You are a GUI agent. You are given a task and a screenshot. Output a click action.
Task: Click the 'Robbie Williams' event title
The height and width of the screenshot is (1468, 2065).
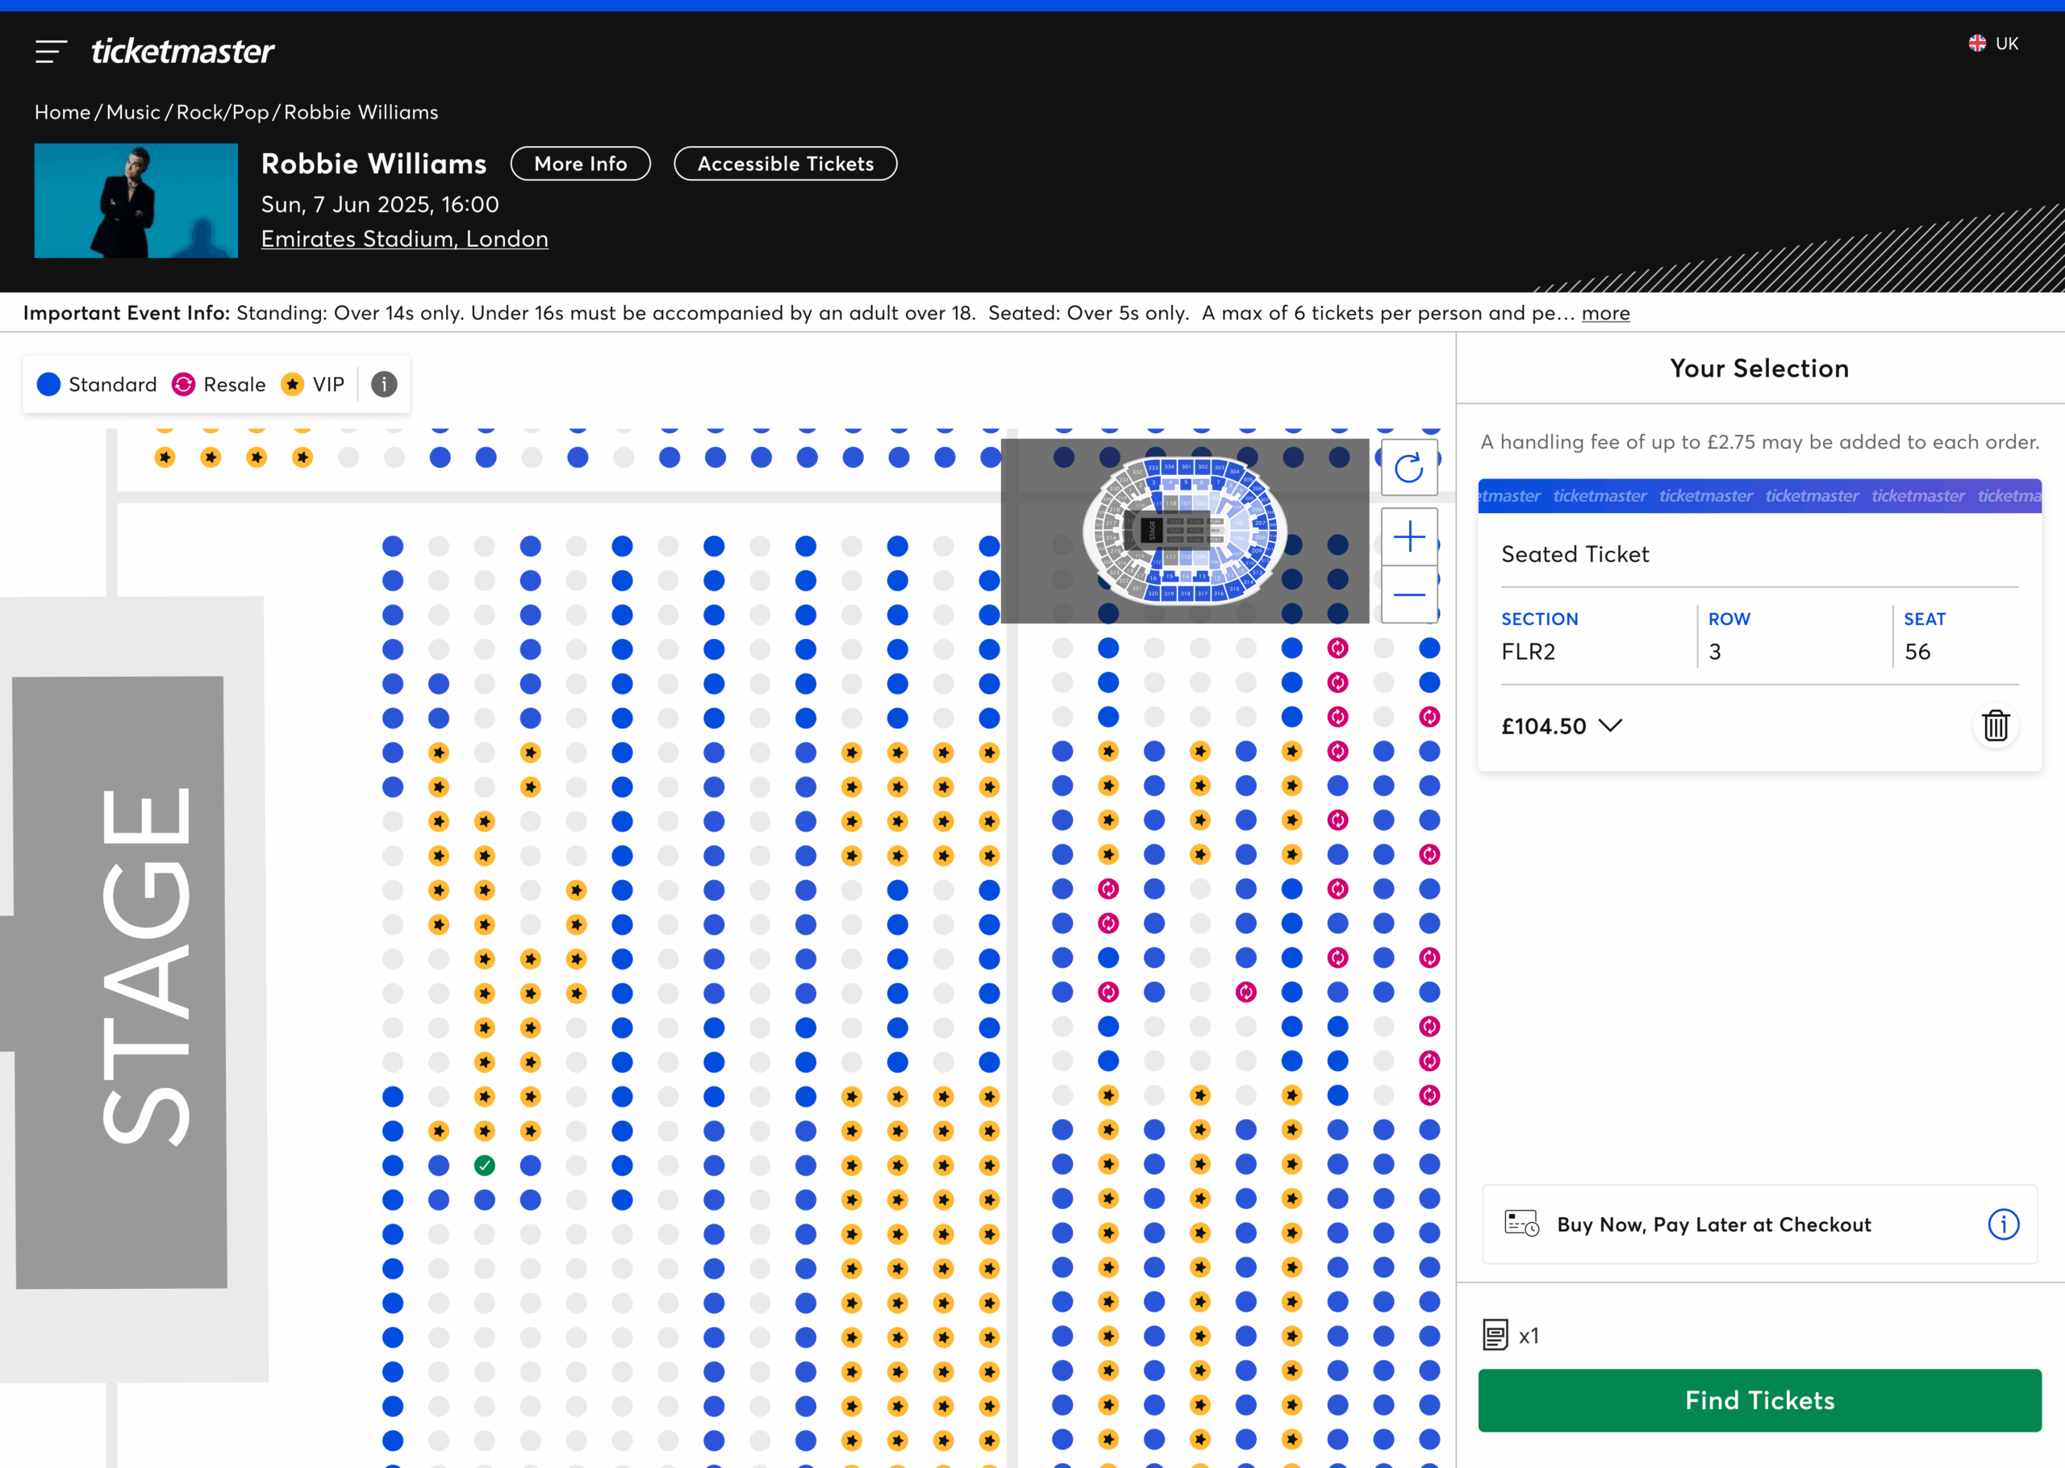click(373, 164)
